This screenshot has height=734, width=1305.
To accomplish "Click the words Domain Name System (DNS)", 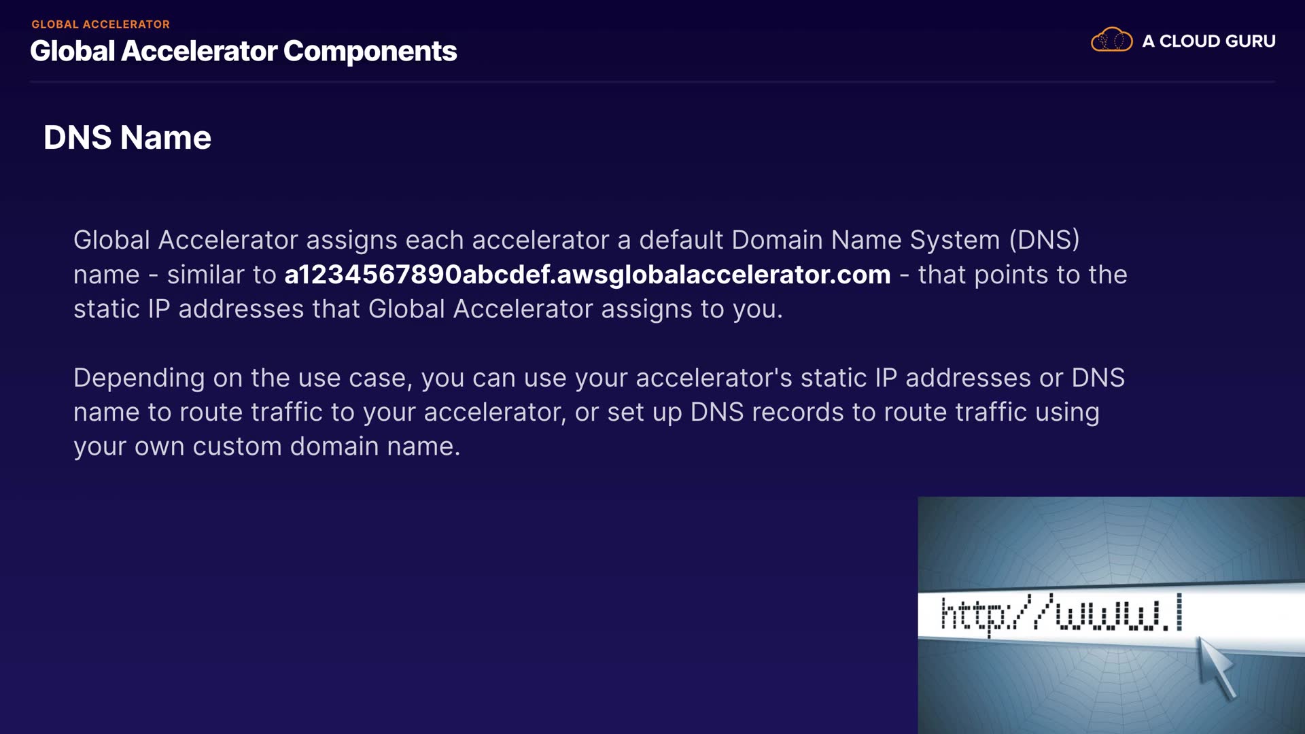I will coord(905,240).
